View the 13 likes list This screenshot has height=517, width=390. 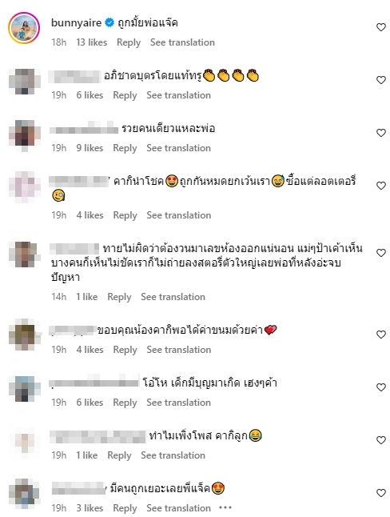point(92,42)
